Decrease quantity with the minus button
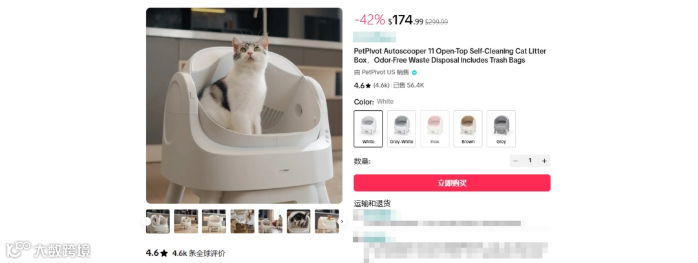The image size is (698, 263). point(516,161)
